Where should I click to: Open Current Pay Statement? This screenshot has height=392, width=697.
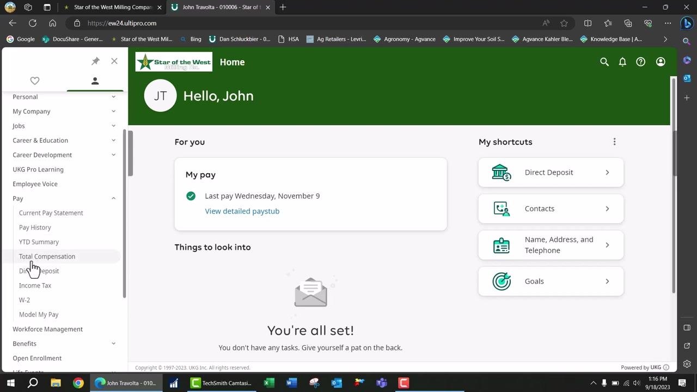point(51,213)
